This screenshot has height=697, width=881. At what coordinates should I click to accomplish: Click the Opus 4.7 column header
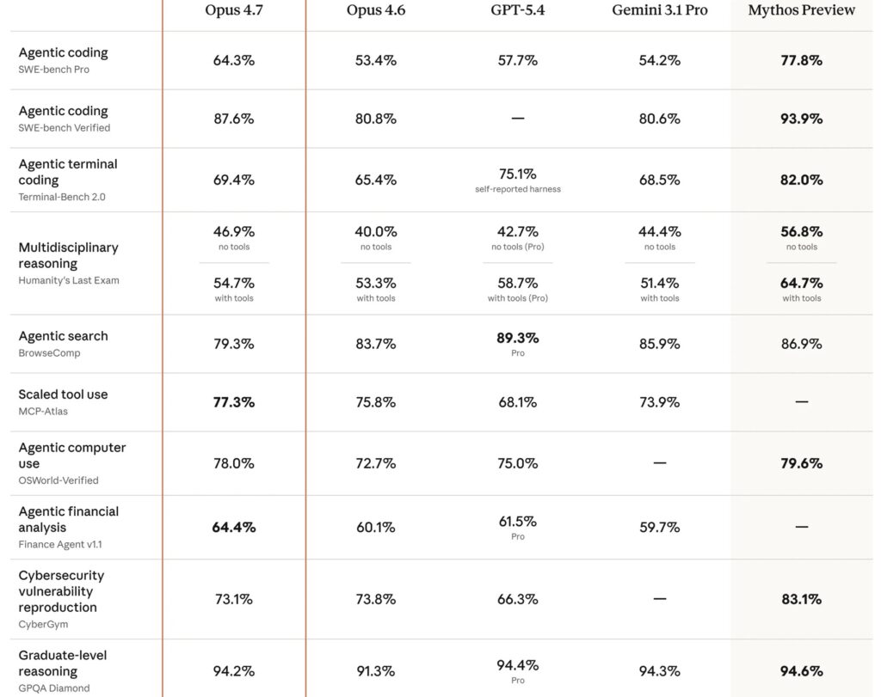click(x=234, y=10)
